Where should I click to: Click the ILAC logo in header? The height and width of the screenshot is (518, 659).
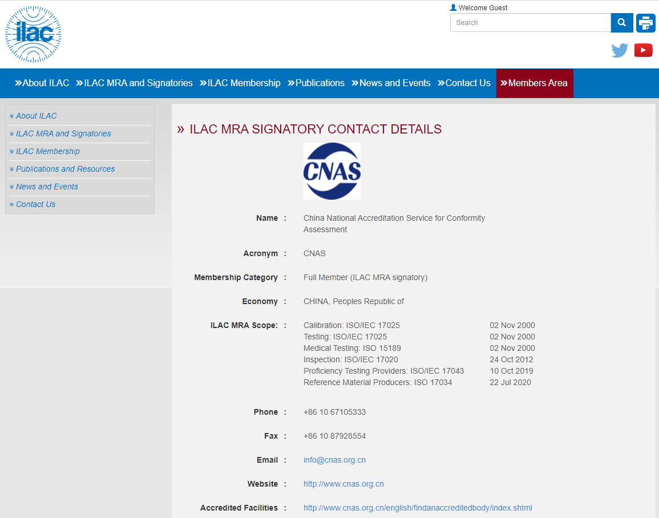coord(33,35)
